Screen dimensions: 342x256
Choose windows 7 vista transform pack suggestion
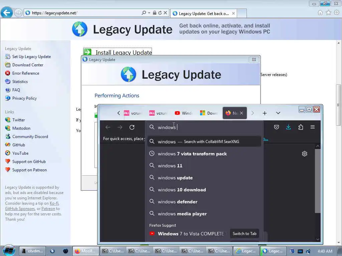click(x=204, y=154)
